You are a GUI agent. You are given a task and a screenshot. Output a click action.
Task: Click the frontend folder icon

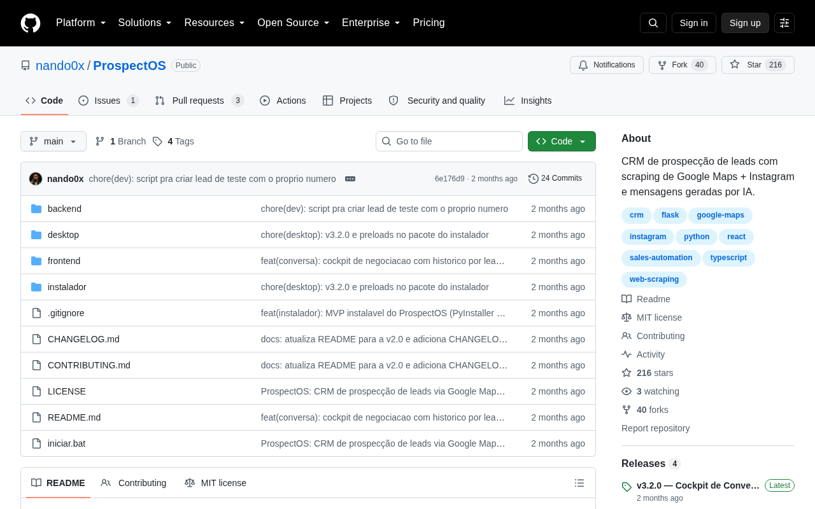(x=36, y=261)
